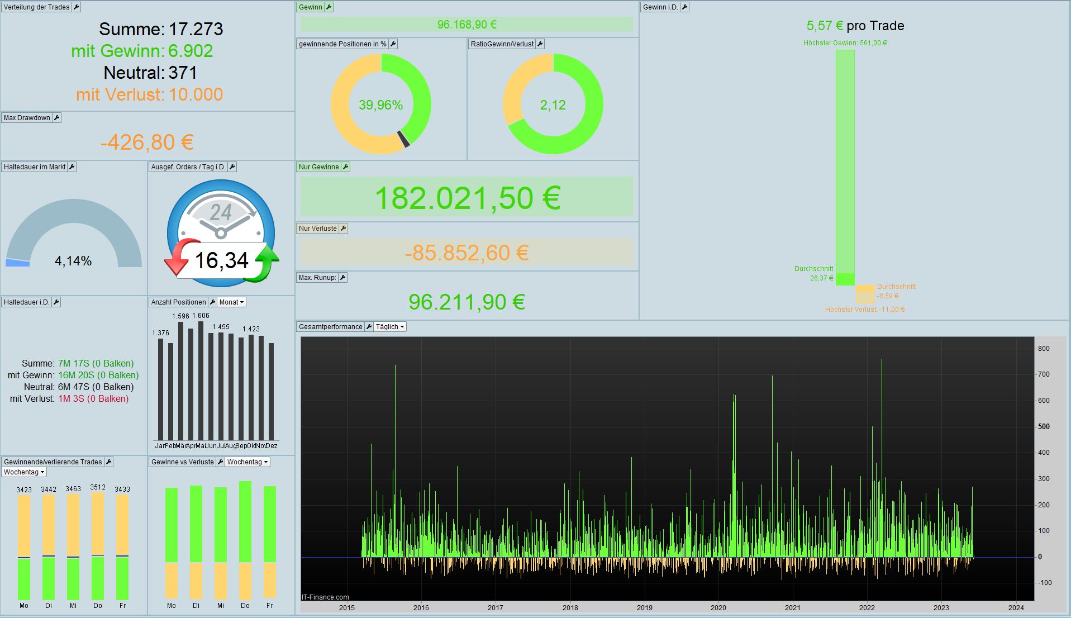Click the Durchschnitt 26,37 € label
The width and height of the screenshot is (1071, 618).
[x=814, y=273]
